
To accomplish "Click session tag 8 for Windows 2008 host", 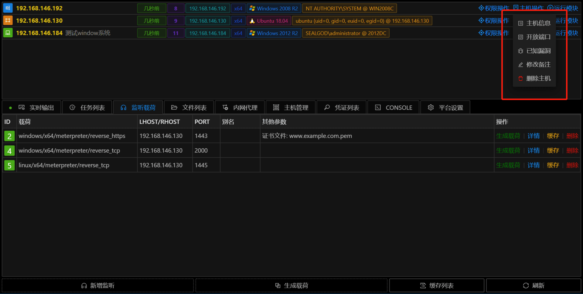I will 176,8.
